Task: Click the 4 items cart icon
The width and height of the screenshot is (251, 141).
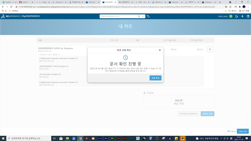Action: [228, 131]
